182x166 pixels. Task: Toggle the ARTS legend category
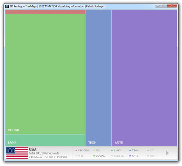[x=134, y=156]
